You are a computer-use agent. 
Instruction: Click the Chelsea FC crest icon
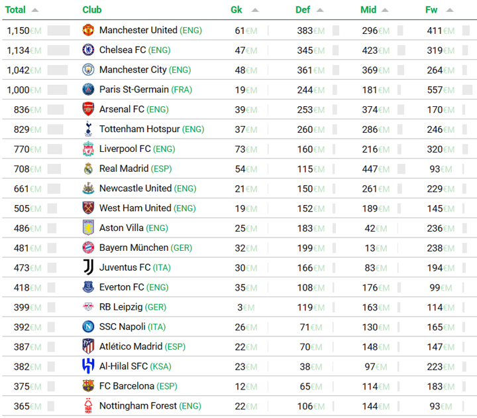89,50
